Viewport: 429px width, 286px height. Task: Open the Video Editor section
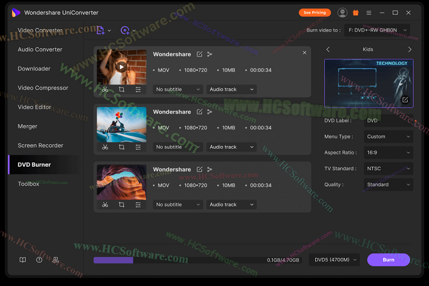click(x=34, y=107)
